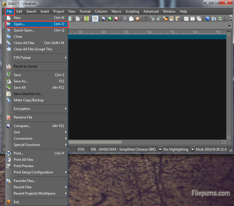Toggle the highlighted line-numbers view icon
The image size is (234, 206).
[95, 19]
